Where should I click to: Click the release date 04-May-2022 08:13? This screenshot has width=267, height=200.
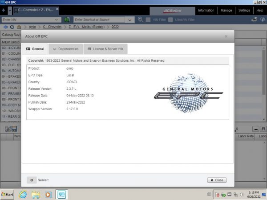pyautogui.click(x=80, y=96)
